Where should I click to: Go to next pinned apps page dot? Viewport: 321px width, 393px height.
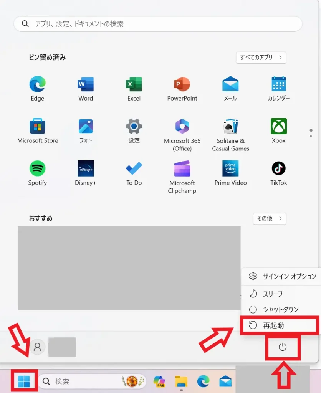[x=311, y=136]
